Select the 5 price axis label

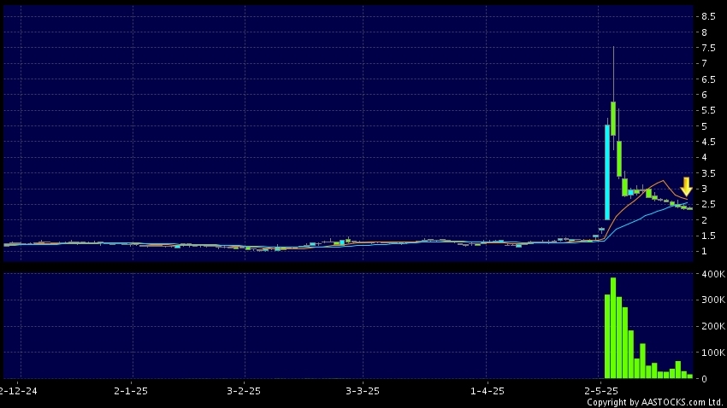[x=704, y=126]
